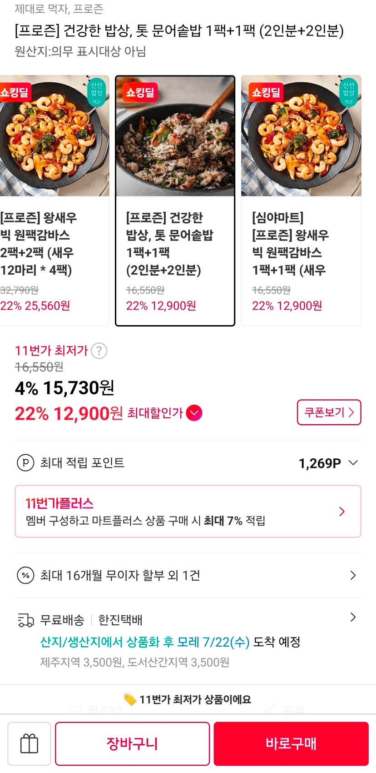The height and width of the screenshot is (773, 376).
Task: Expand 최대할인가 red down-arrow circle
Action: (194, 413)
